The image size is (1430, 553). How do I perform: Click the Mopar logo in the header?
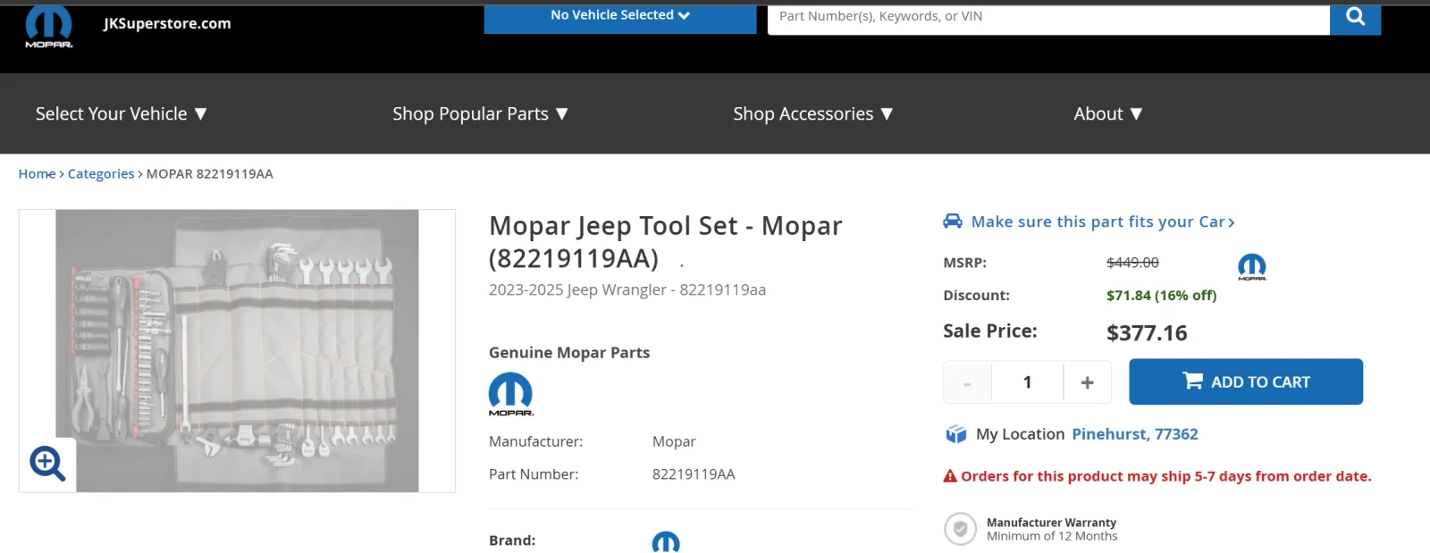point(48,26)
